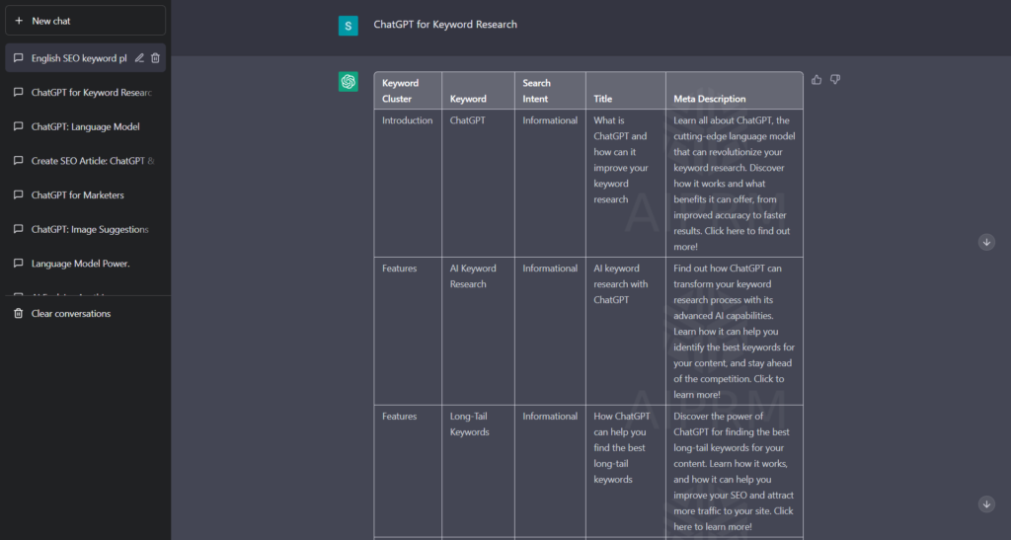The width and height of the screenshot is (1011, 540).
Task: Open the Create SEO Article: ChatGPT conversation
Action: pyautogui.click(x=85, y=161)
